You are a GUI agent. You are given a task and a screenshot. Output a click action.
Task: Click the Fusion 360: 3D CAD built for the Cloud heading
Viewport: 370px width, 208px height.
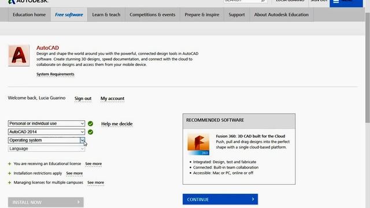click(250, 136)
